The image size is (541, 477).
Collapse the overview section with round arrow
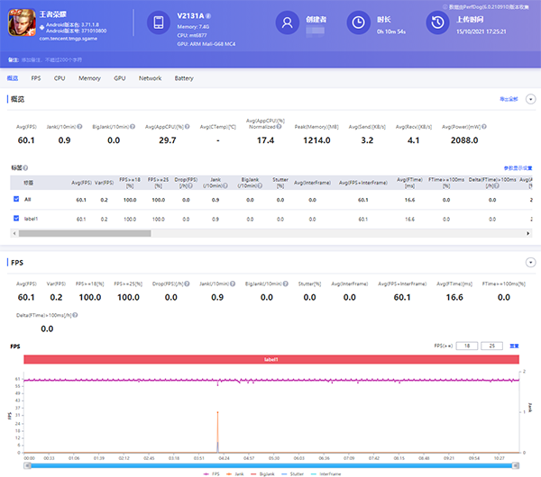tap(529, 98)
